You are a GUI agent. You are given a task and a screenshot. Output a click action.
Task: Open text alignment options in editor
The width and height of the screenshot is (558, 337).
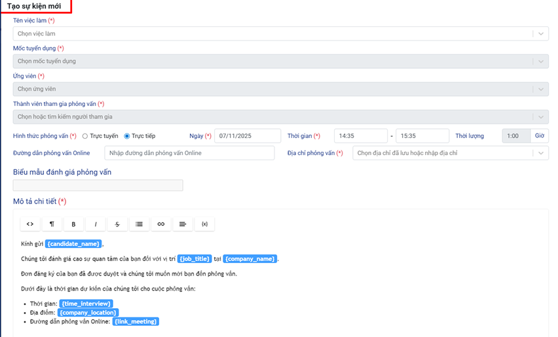[x=183, y=224]
